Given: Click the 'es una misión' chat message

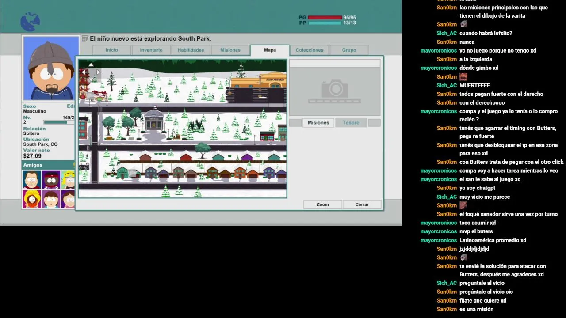Looking at the screenshot, I should [x=476, y=309].
